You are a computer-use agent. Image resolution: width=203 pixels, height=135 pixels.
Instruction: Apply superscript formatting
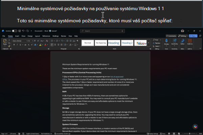[32, 45]
